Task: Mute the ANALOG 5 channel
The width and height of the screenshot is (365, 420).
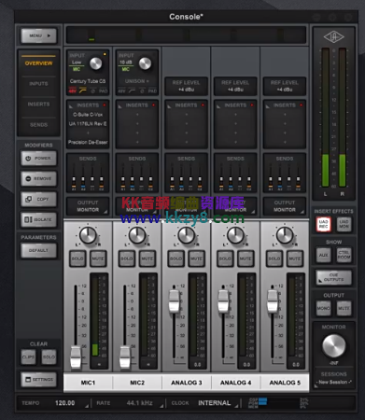Action: (295, 259)
